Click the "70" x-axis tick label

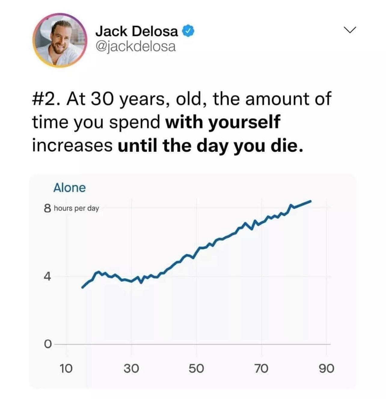(261, 368)
